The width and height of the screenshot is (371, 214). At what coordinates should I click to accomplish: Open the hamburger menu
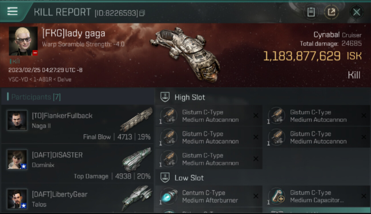pos(13,11)
